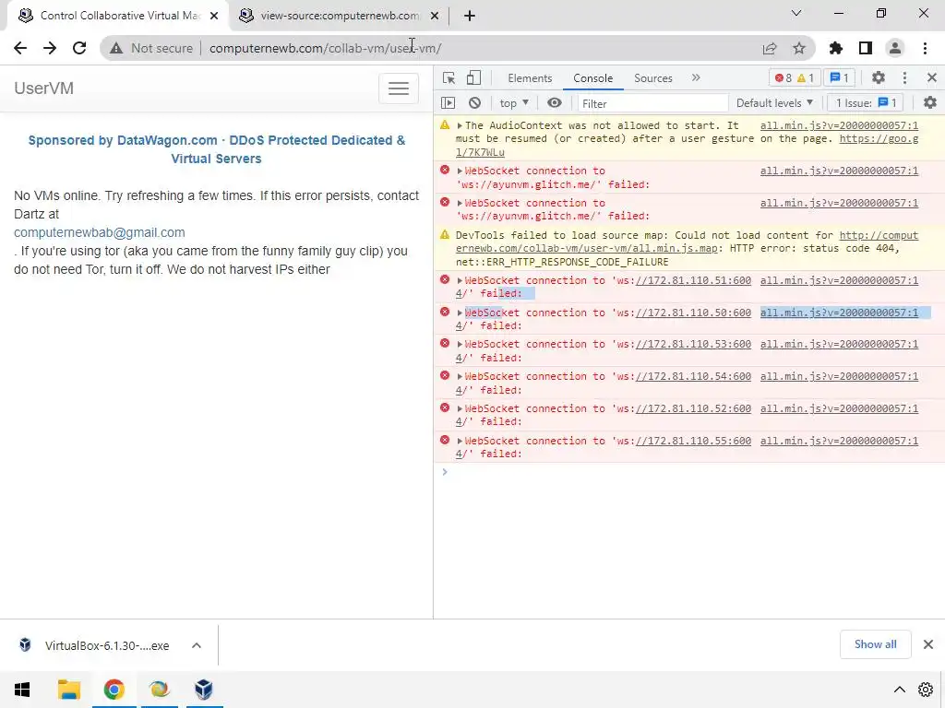Open the DataWagon.com sponsor link

click(216, 149)
